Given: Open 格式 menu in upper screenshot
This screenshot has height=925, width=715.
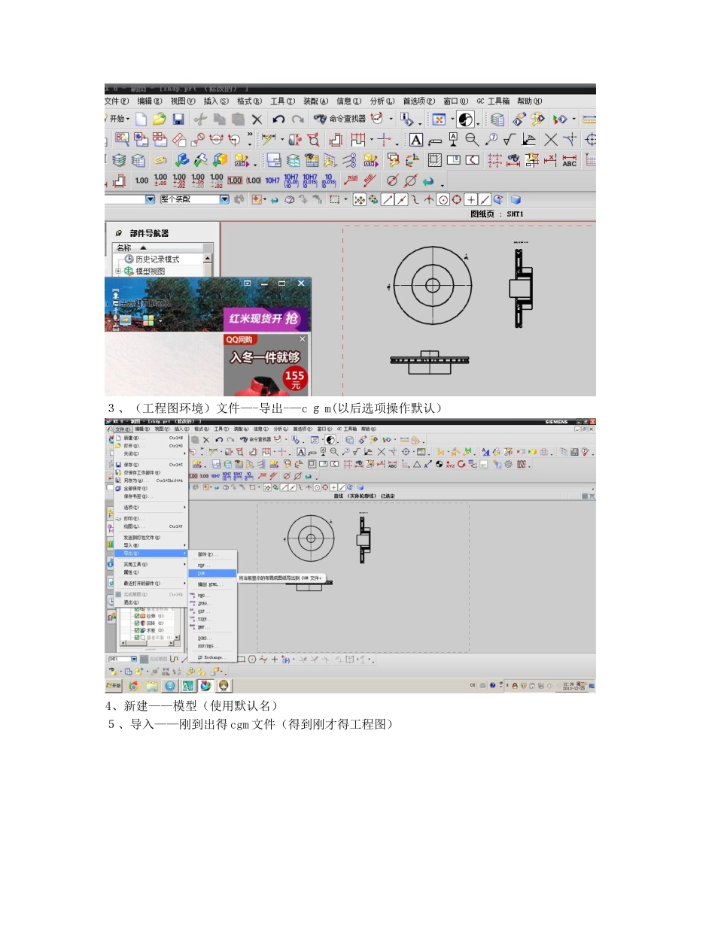Looking at the screenshot, I should tap(249, 101).
